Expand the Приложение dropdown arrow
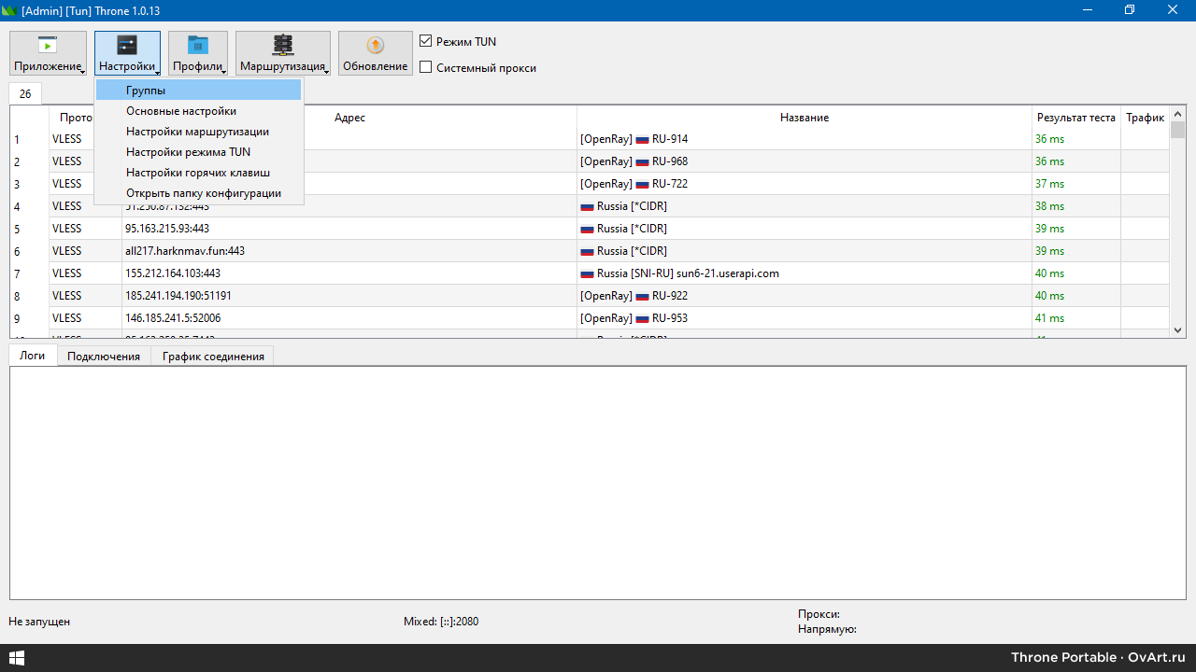Screen dimensions: 1196x672 tap(82, 71)
